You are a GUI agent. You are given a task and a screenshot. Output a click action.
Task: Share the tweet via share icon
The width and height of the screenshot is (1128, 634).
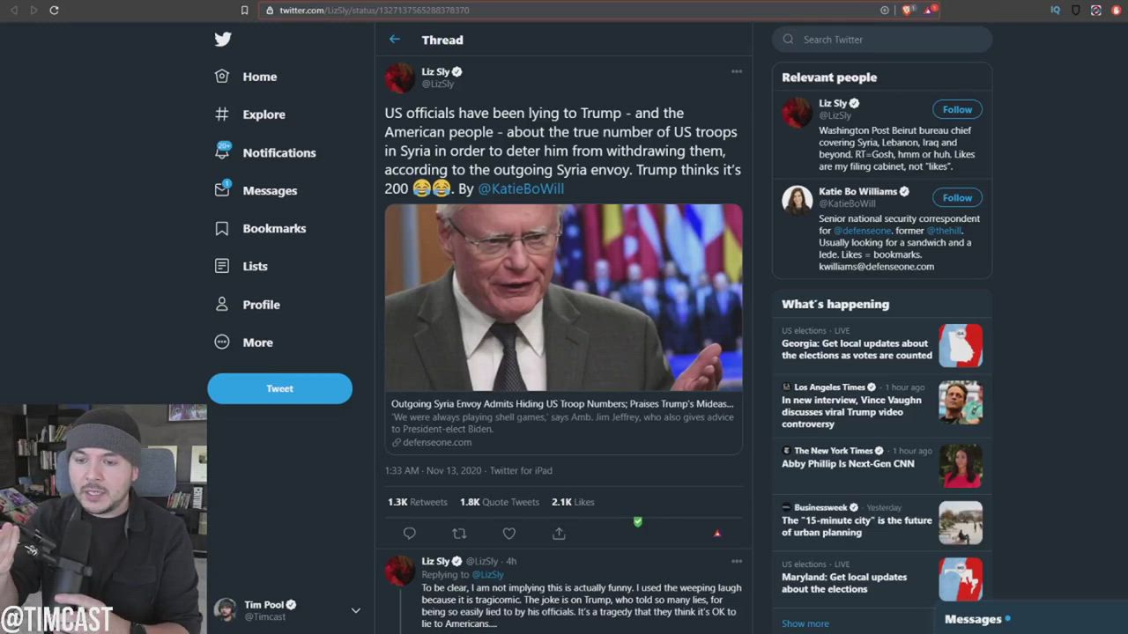click(559, 534)
